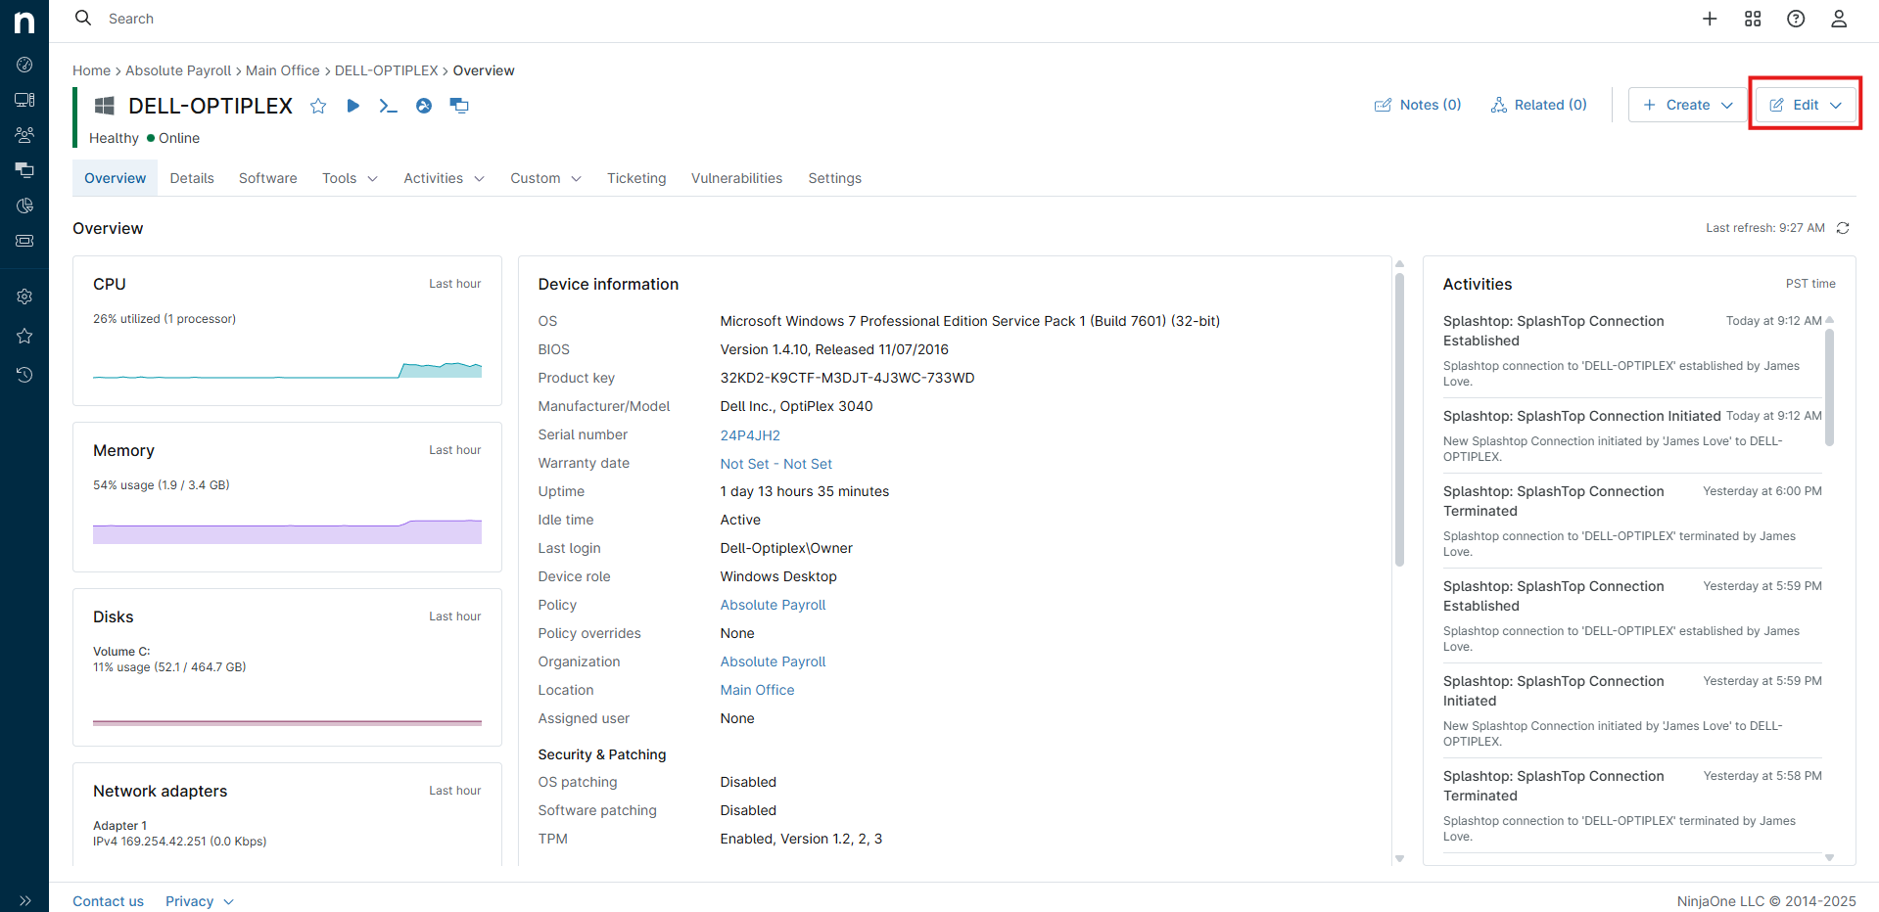This screenshot has height=912, width=1879.
Task: Click the Device information panel scrollbar
Action: click(x=1399, y=421)
